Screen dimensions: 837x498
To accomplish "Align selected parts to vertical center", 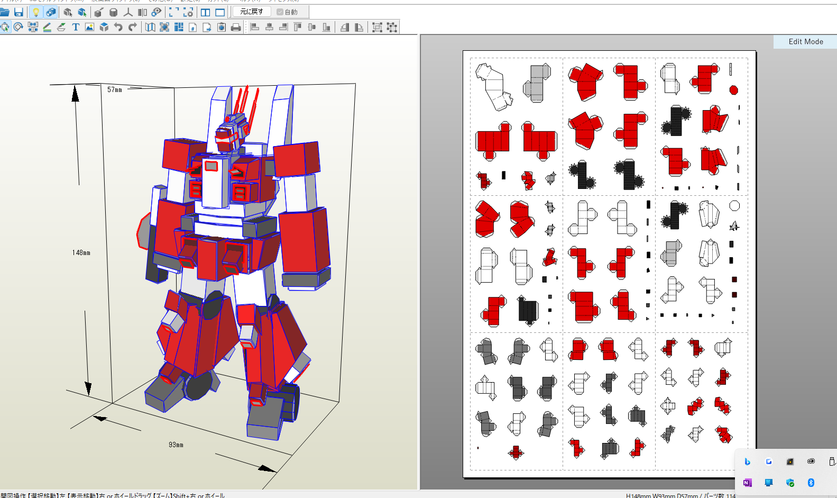I will pos(312,27).
